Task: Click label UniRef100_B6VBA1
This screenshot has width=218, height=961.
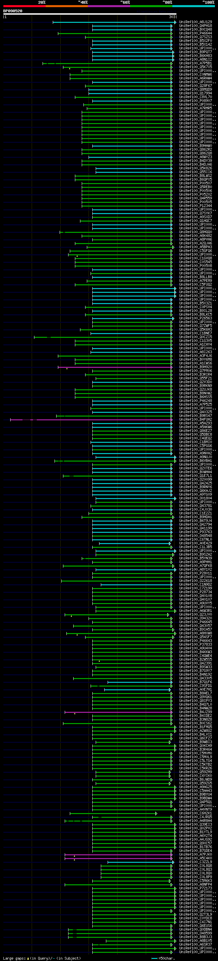Action: [x=196, y=461]
